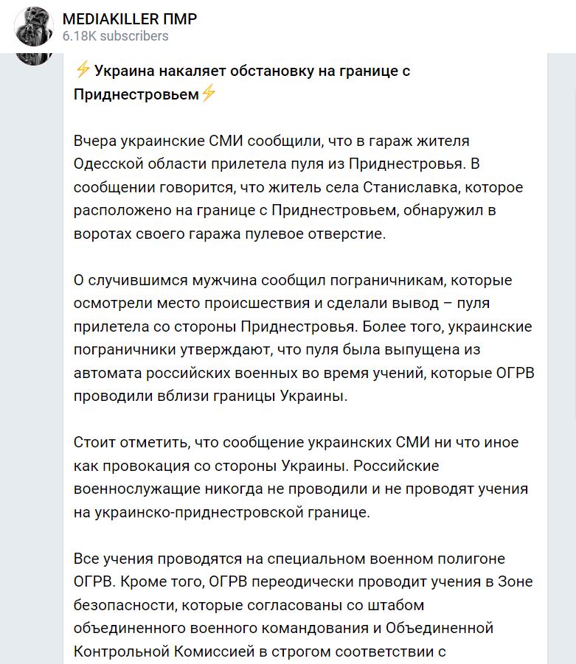
Task: Click the 6.18K subscribers counter
Action: tap(115, 36)
